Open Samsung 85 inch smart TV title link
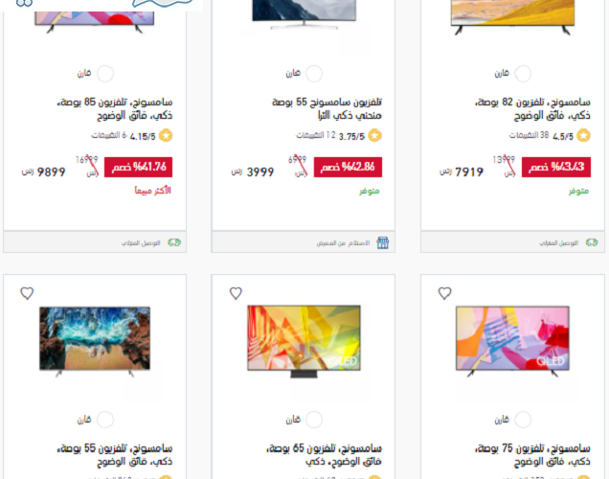The height and width of the screenshot is (479, 609). (115, 108)
